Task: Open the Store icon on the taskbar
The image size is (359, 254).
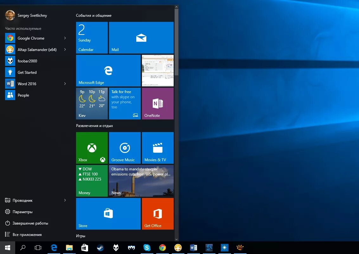Action: pyautogui.click(x=85, y=248)
